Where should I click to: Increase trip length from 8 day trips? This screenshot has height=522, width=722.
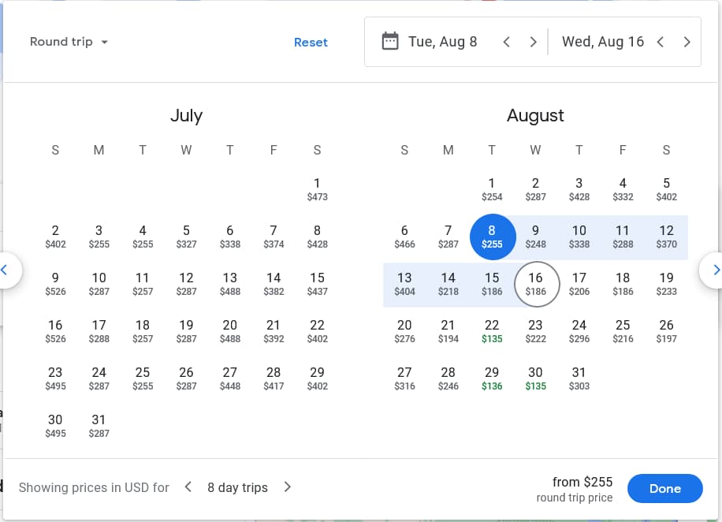tap(288, 487)
